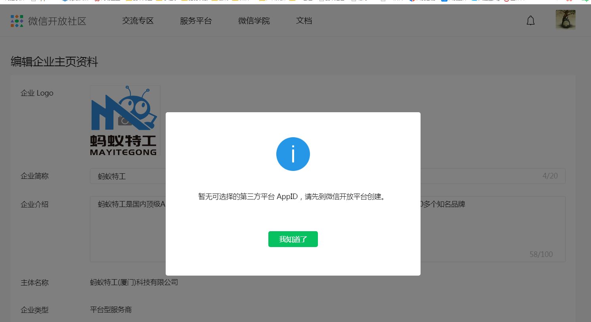The image size is (591, 322).
Task: Focus the 企业简称 input field
Action: click(327, 176)
